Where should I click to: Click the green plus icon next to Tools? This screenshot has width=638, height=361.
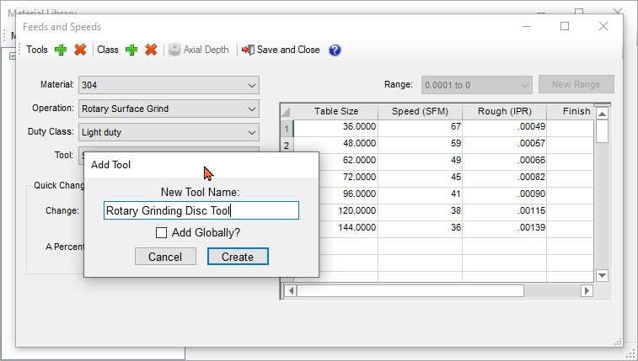[61, 50]
